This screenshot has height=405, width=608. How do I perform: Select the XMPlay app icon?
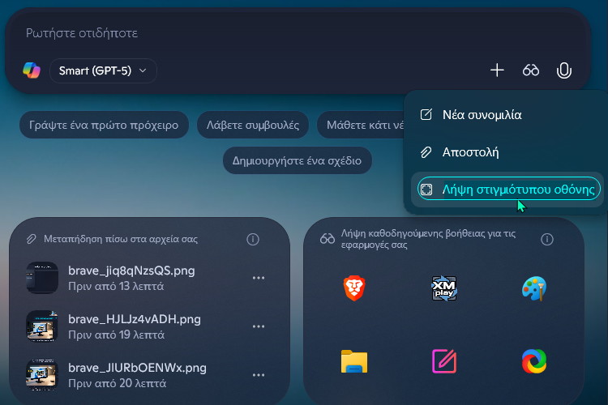(444, 288)
